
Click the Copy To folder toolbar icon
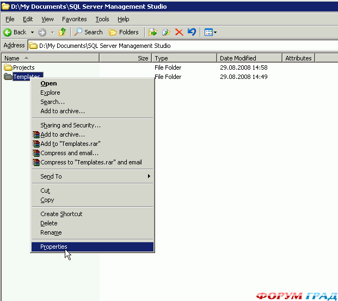point(166,32)
